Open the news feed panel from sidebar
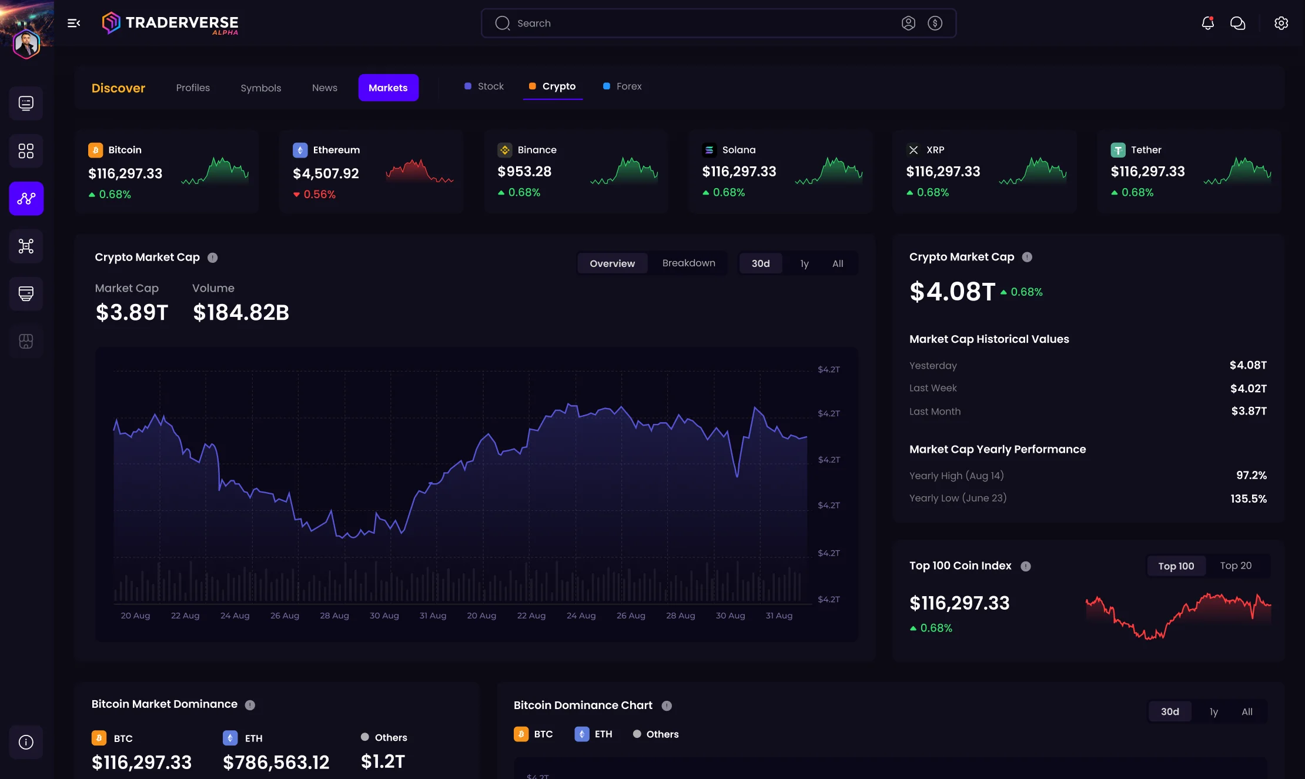This screenshot has height=779, width=1305. tap(26, 103)
